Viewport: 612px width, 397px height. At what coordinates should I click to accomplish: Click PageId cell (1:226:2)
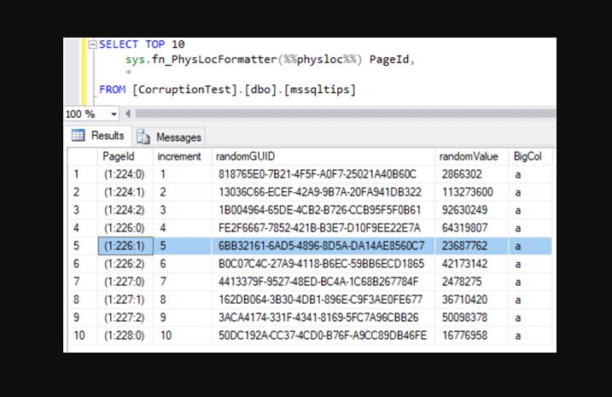pos(125,264)
